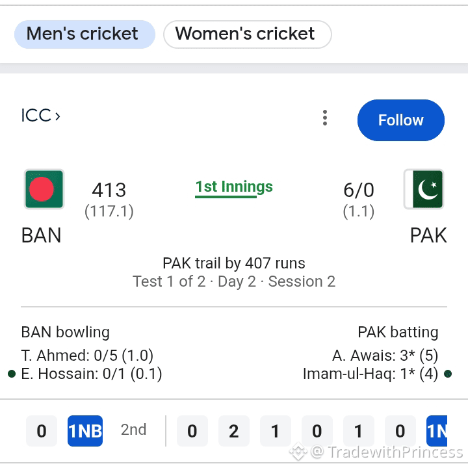Click the green dot beside E. Hossain

coord(12,374)
